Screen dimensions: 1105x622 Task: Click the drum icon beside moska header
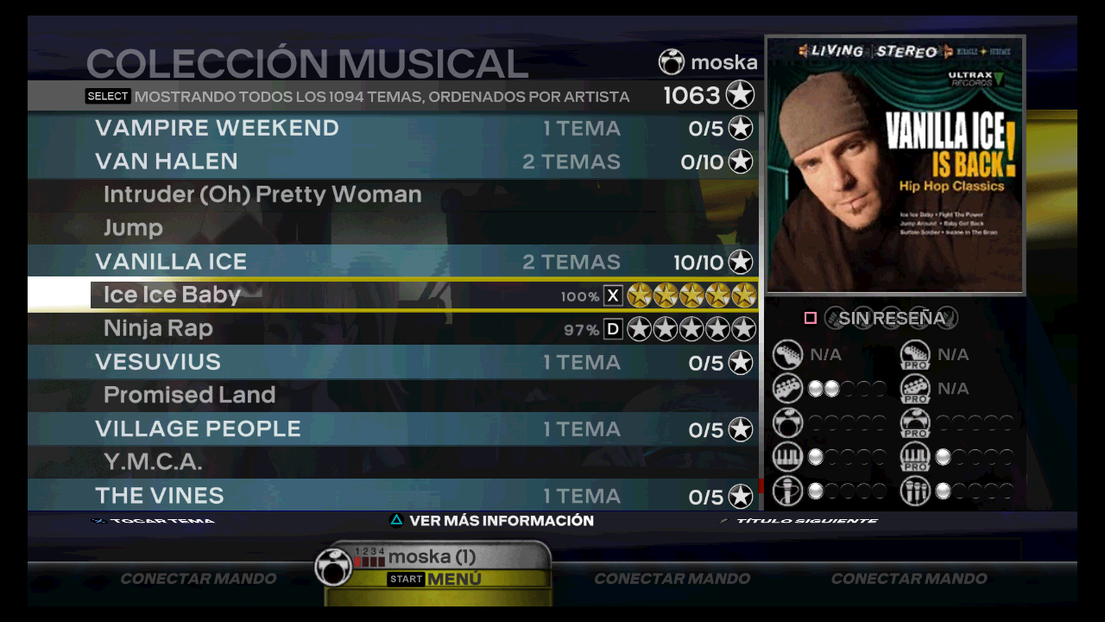tap(672, 62)
